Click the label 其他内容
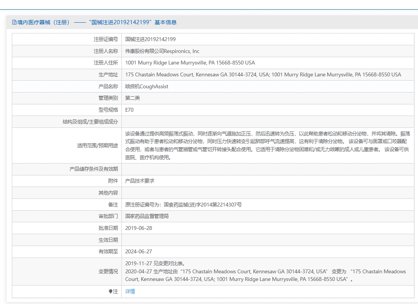Viewport: 418px width, 304px height. [x=108, y=193]
